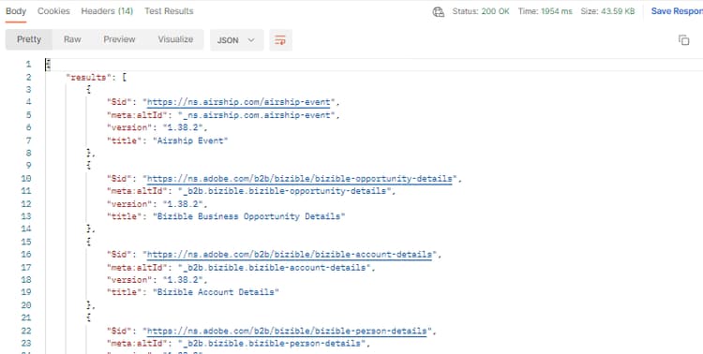Click the network globe icon beside Status
This screenshot has width=703, height=354.
click(438, 12)
